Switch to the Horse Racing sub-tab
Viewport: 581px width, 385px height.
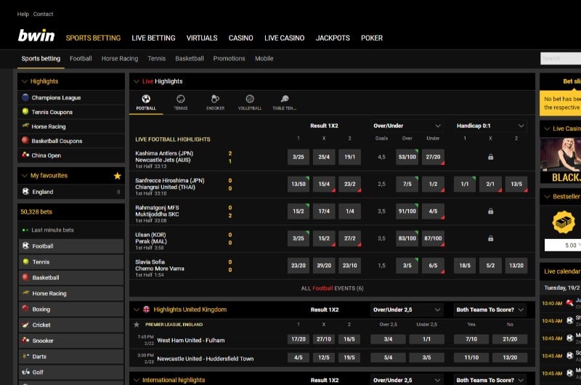pos(120,59)
